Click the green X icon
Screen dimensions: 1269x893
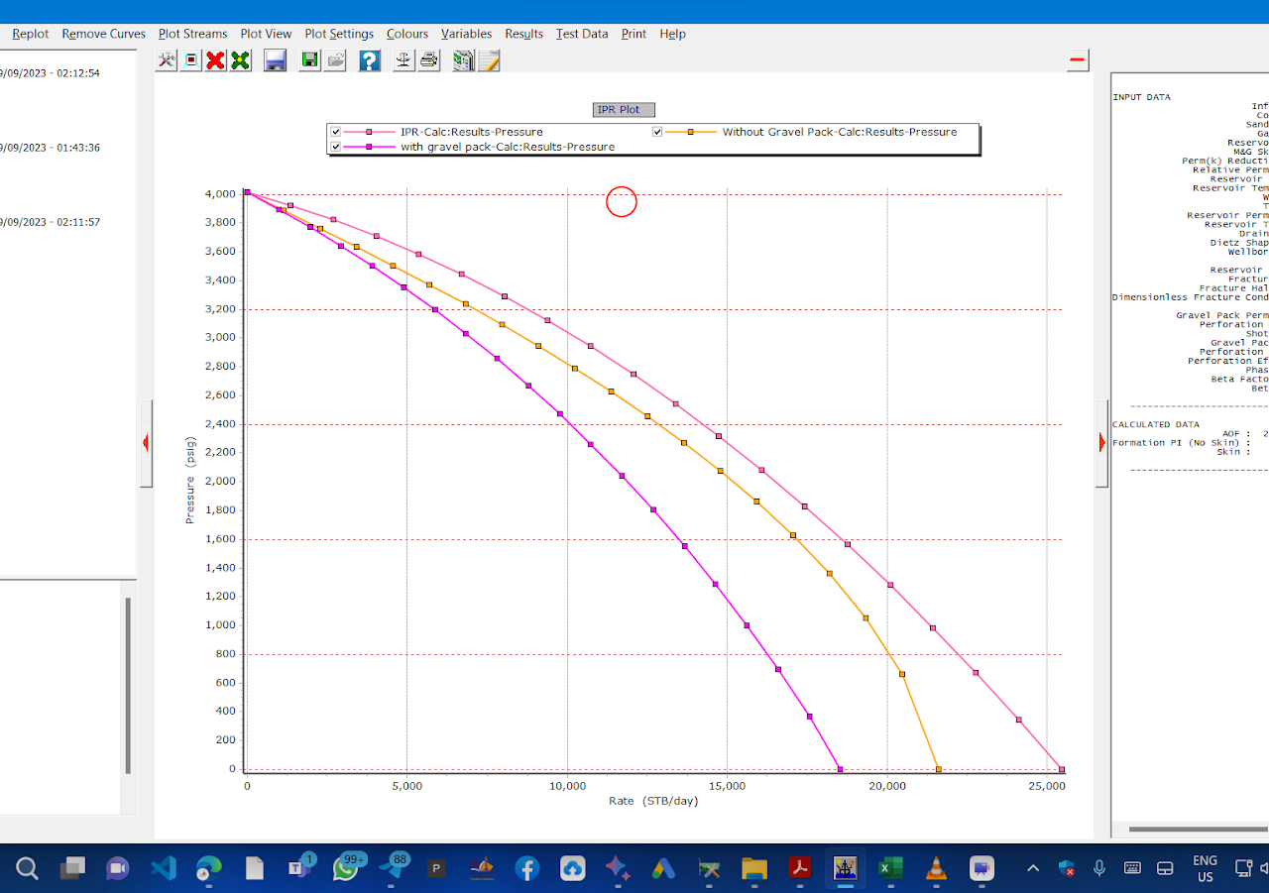tap(240, 60)
